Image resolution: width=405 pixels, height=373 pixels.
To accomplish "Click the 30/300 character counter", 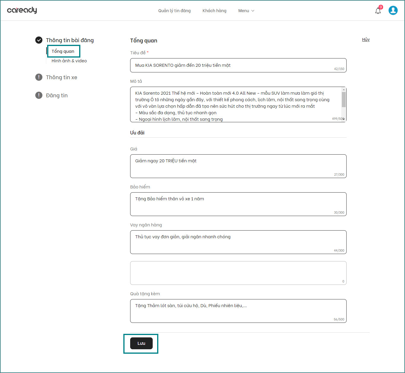I will coord(339,212).
